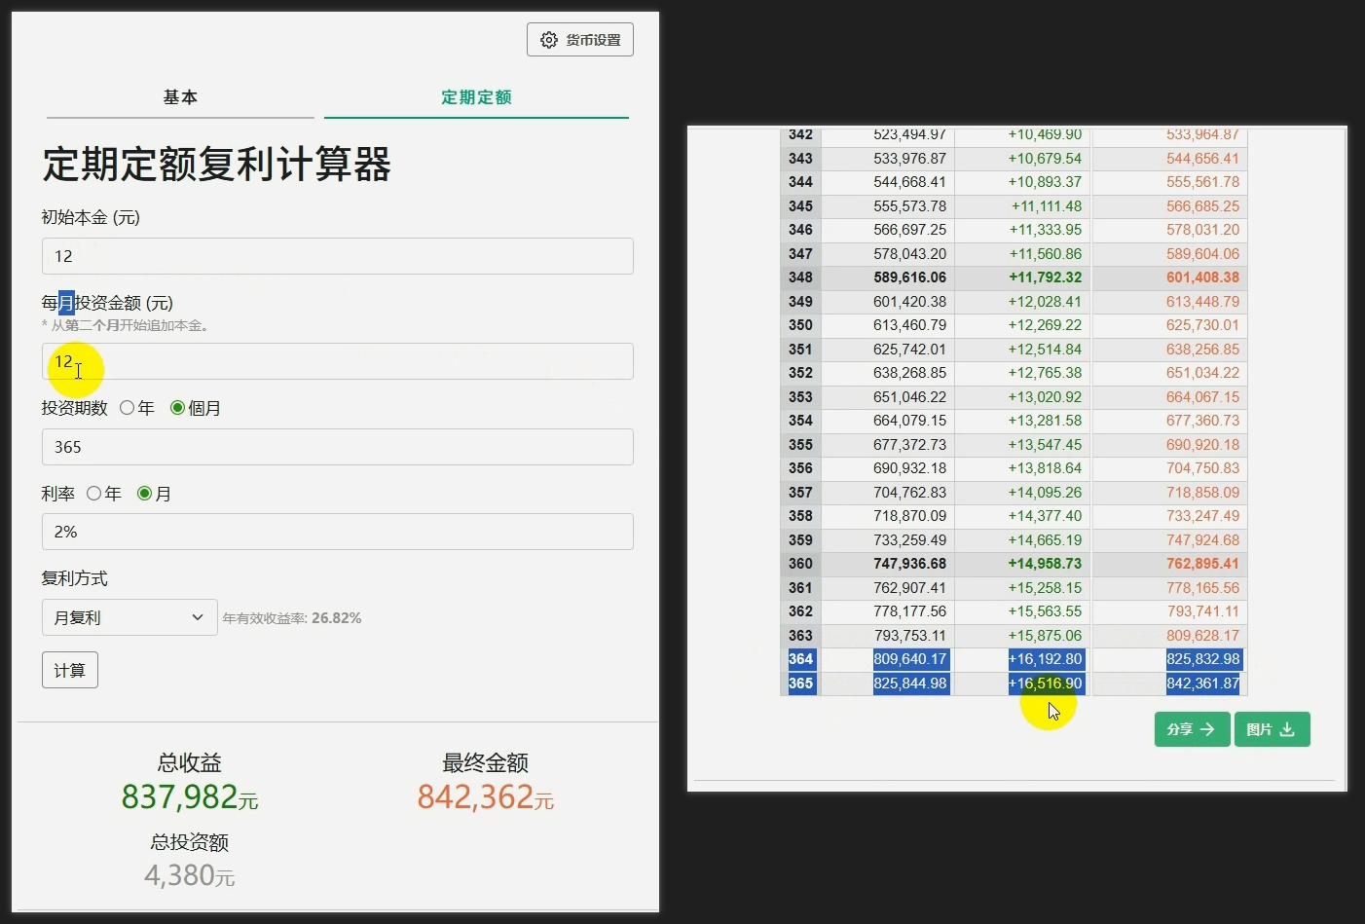1365x924 pixels.
Task: Click the ending balance 793,741.11
Action: [x=1203, y=611]
